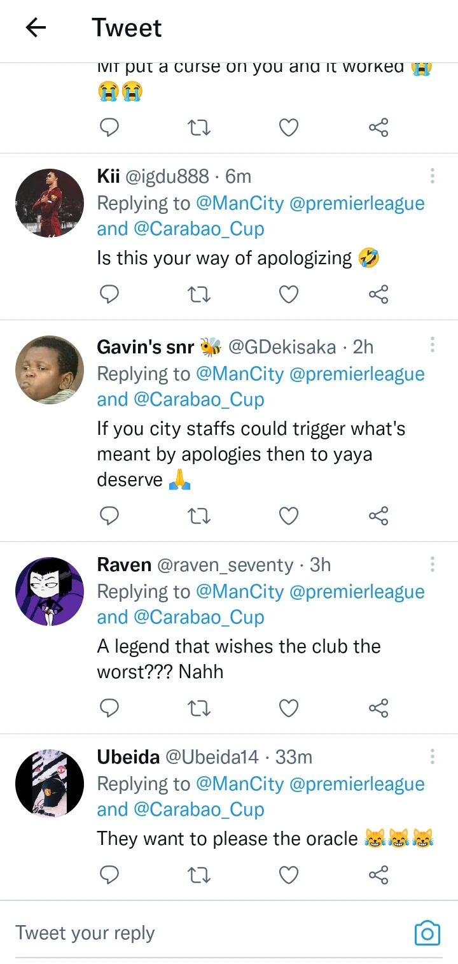
Task: Open Gavin's snr profile avatar
Action: pyautogui.click(x=50, y=370)
